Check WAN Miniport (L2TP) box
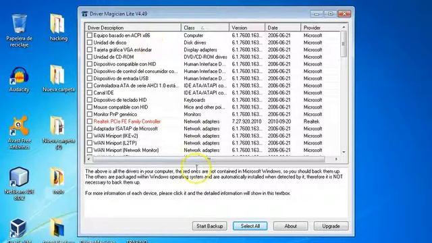432x243 pixels. pyautogui.click(x=90, y=142)
